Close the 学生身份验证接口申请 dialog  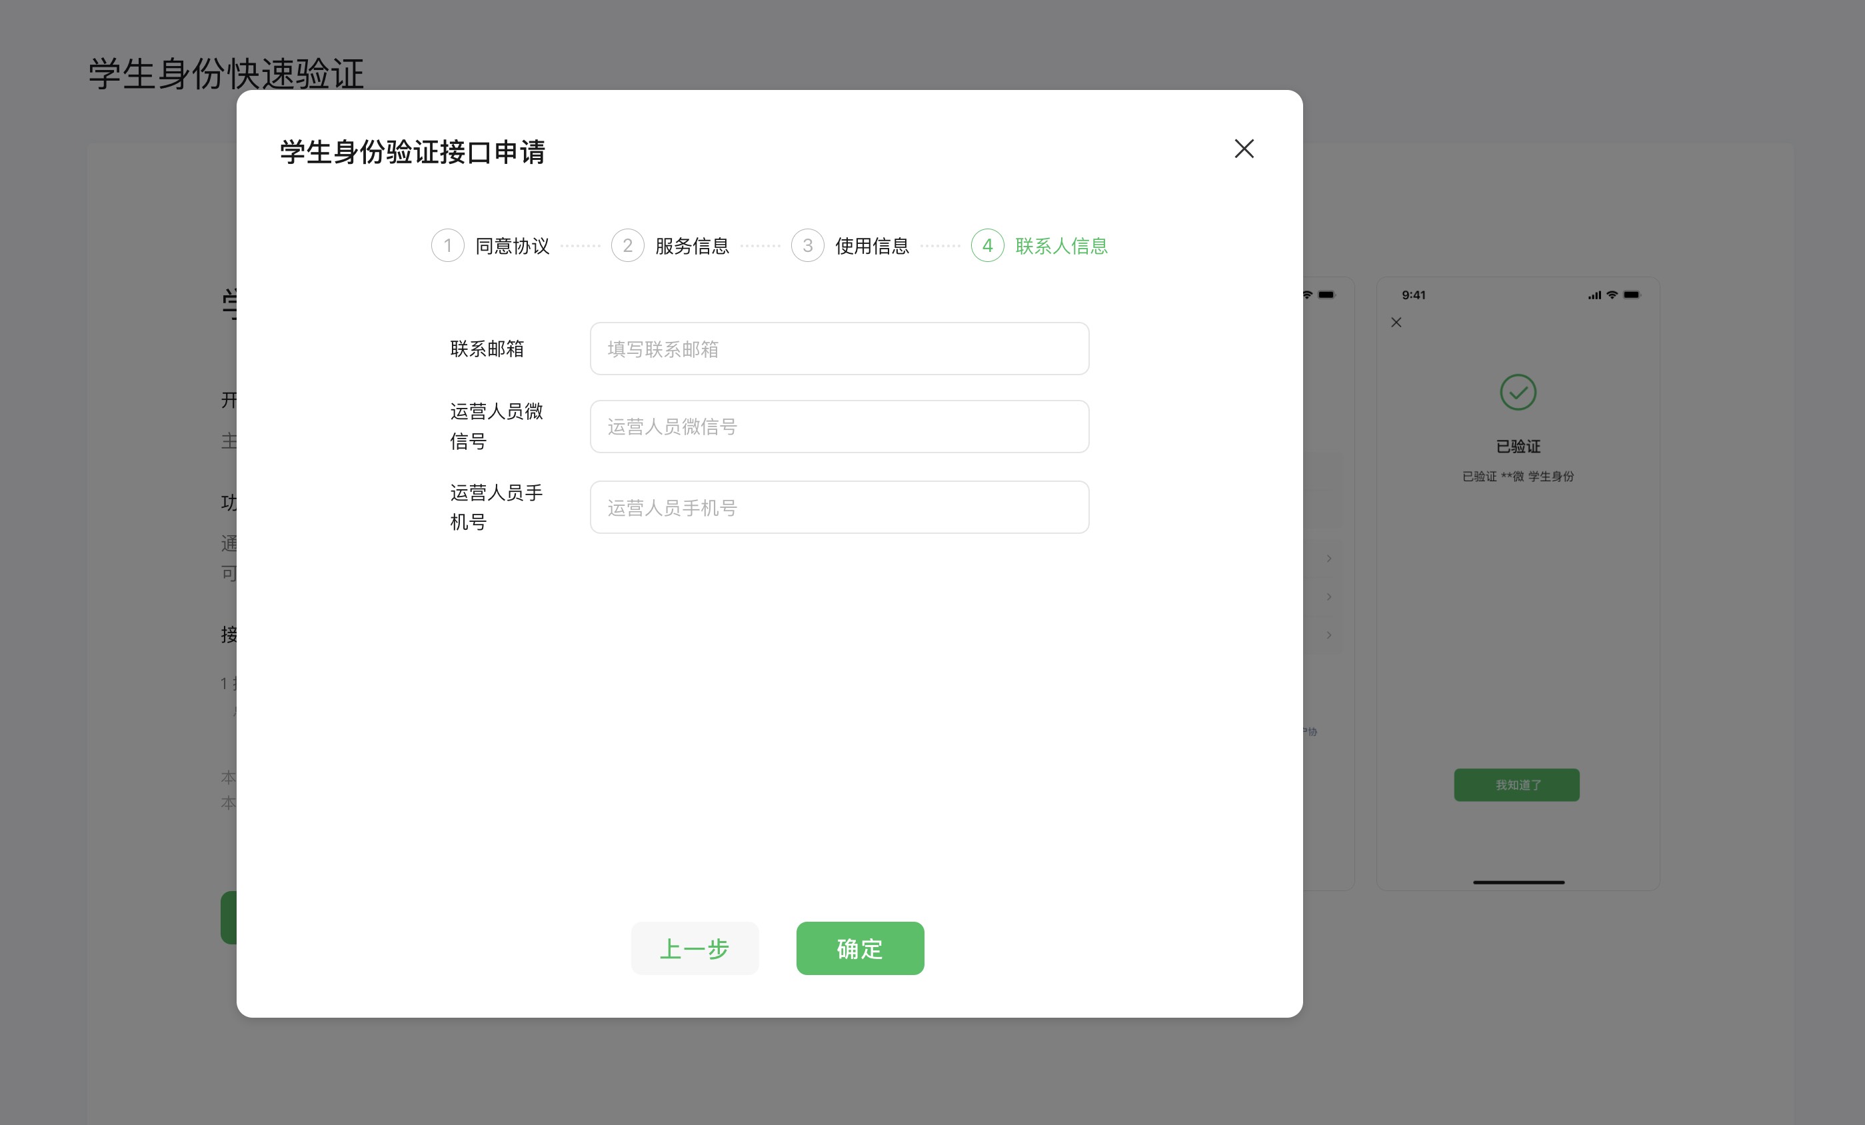(1244, 148)
